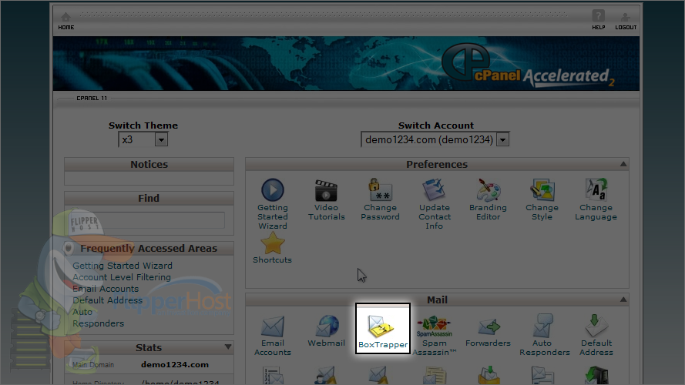Click the cPanel Accelerated logo banner

click(528, 65)
